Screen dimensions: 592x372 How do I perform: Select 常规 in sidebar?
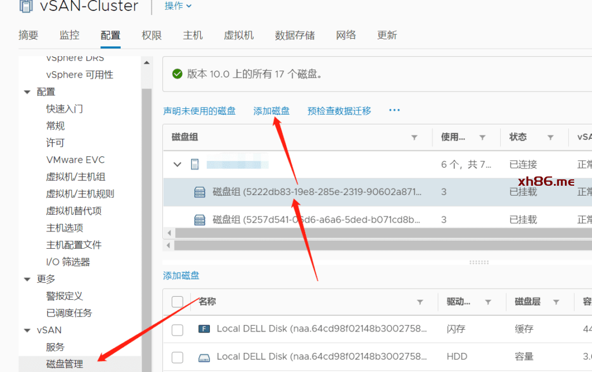coord(55,126)
